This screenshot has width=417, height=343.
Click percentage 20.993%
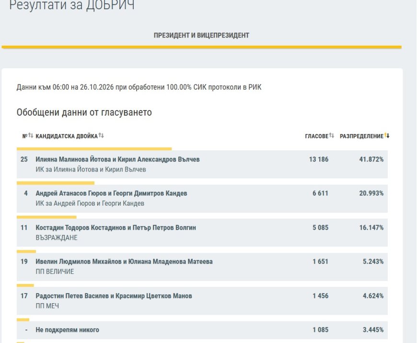(x=371, y=193)
